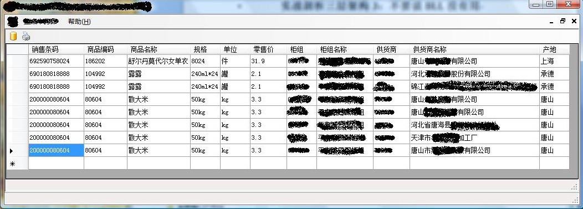
Task: Click the 商品名称 column header
Action: 158,49
